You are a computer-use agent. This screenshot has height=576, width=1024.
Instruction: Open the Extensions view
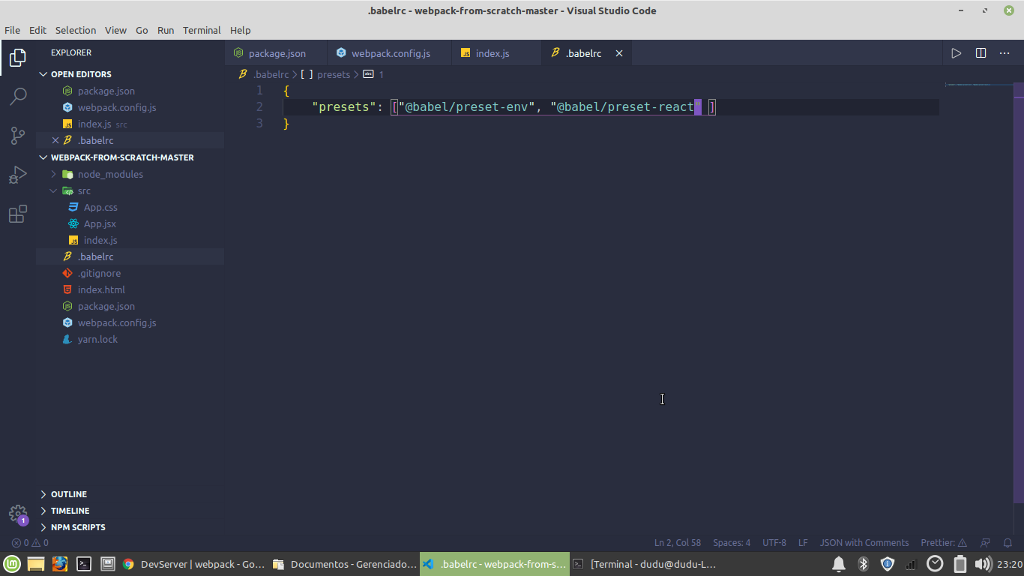[18, 214]
